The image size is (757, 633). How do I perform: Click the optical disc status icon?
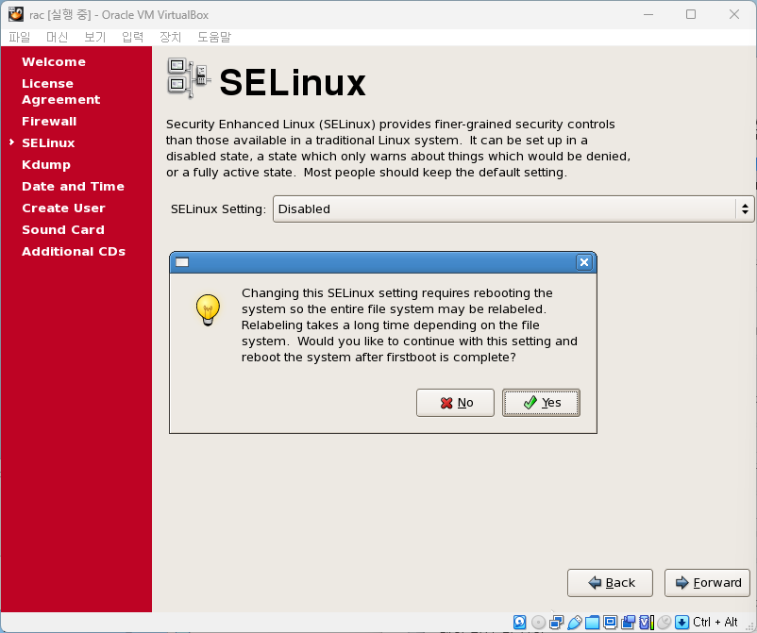click(x=538, y=622)
